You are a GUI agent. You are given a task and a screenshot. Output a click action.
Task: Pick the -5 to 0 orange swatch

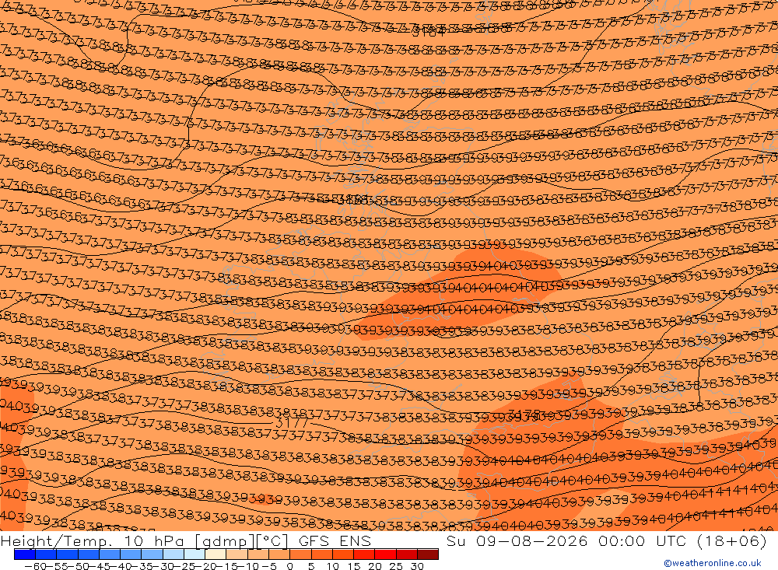[x=279, y=554]
